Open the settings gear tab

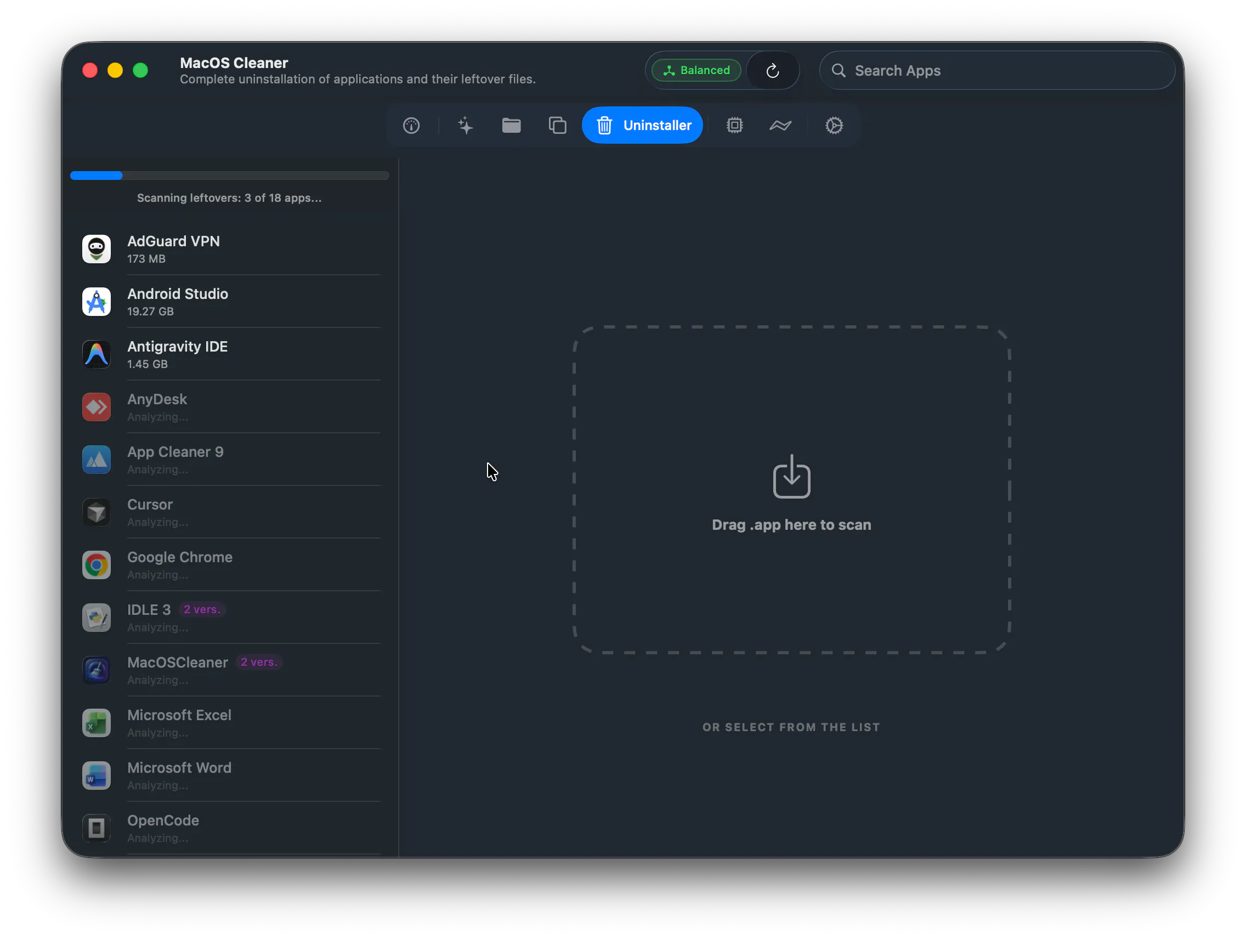(834, 125)
